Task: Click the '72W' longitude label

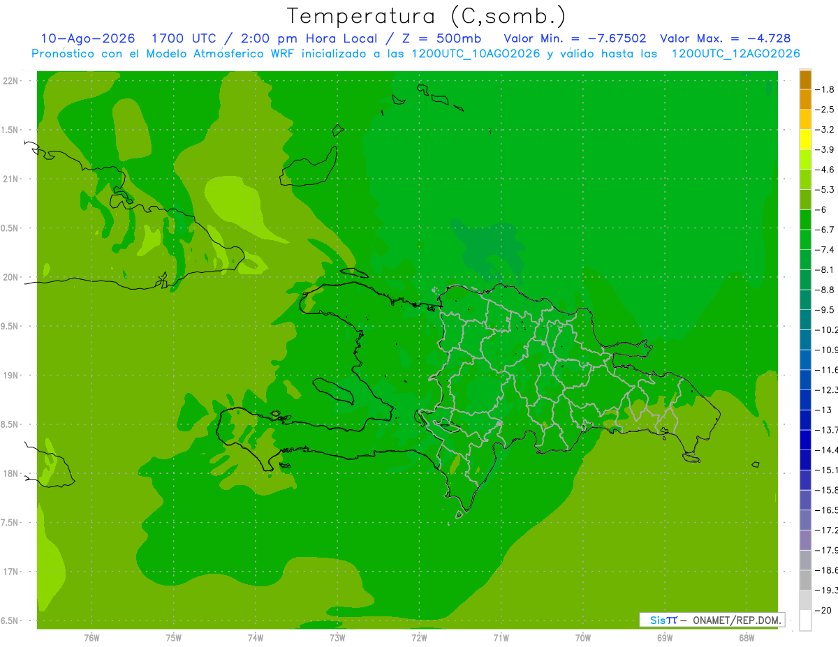Action: coord(419,638)
